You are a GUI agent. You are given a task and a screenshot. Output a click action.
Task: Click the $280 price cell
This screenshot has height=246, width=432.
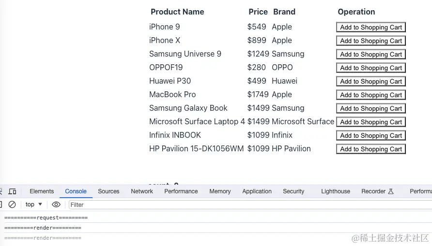click(257, 67)
